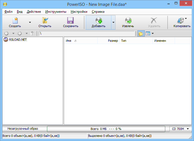Click the Всего 0 МБ capacity bar
194x141 pixels.
[106, 129]
